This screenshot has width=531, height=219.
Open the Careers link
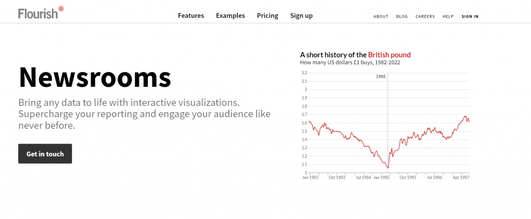pos(425,17)
